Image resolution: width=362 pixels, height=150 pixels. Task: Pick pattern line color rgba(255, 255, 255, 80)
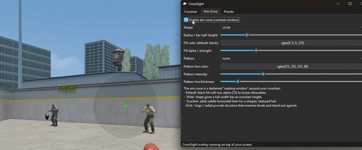point(291,66)
